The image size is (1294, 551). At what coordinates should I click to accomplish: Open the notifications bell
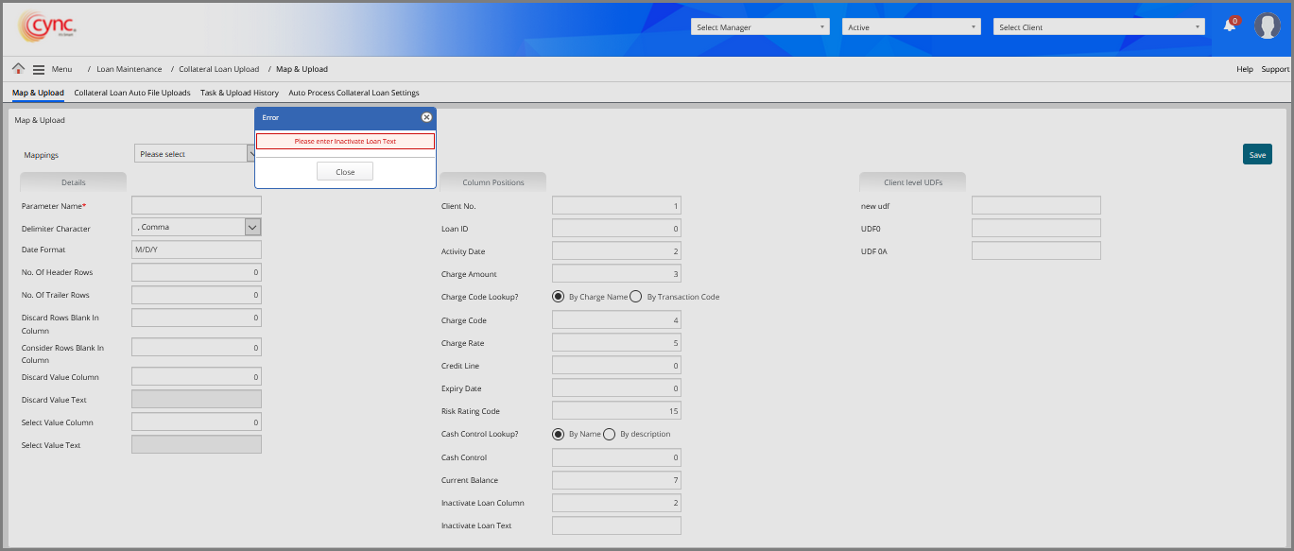tap(1230, 26)
